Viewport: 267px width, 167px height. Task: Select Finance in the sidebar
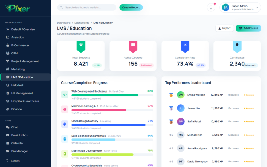pyautogui.click(x=25, y=109)
